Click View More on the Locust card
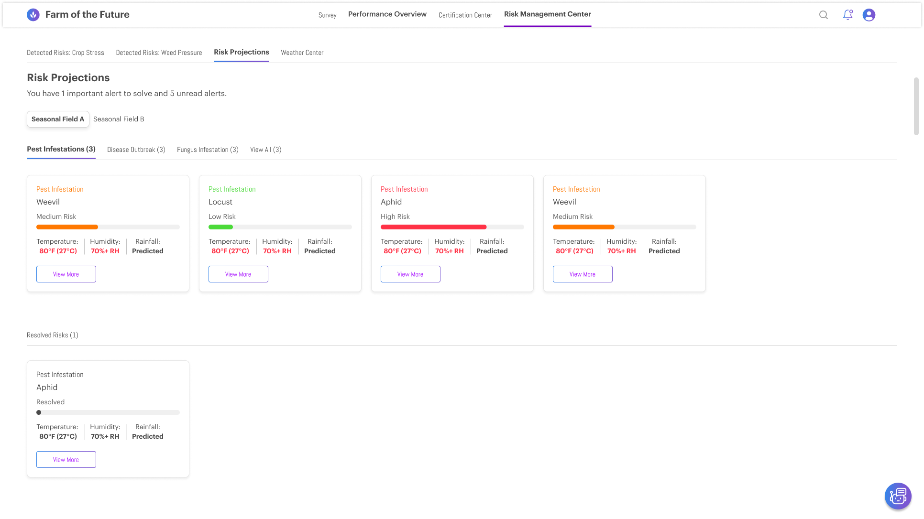This screenshot has height=519, width=924. coord(238,274)
